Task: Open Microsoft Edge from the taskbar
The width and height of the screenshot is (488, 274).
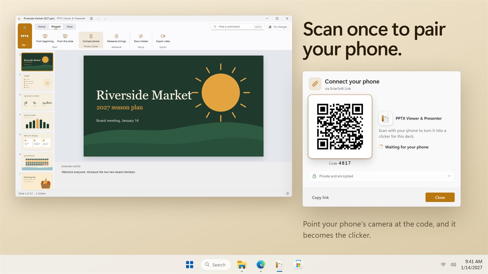Action: (x=260, y=264)
